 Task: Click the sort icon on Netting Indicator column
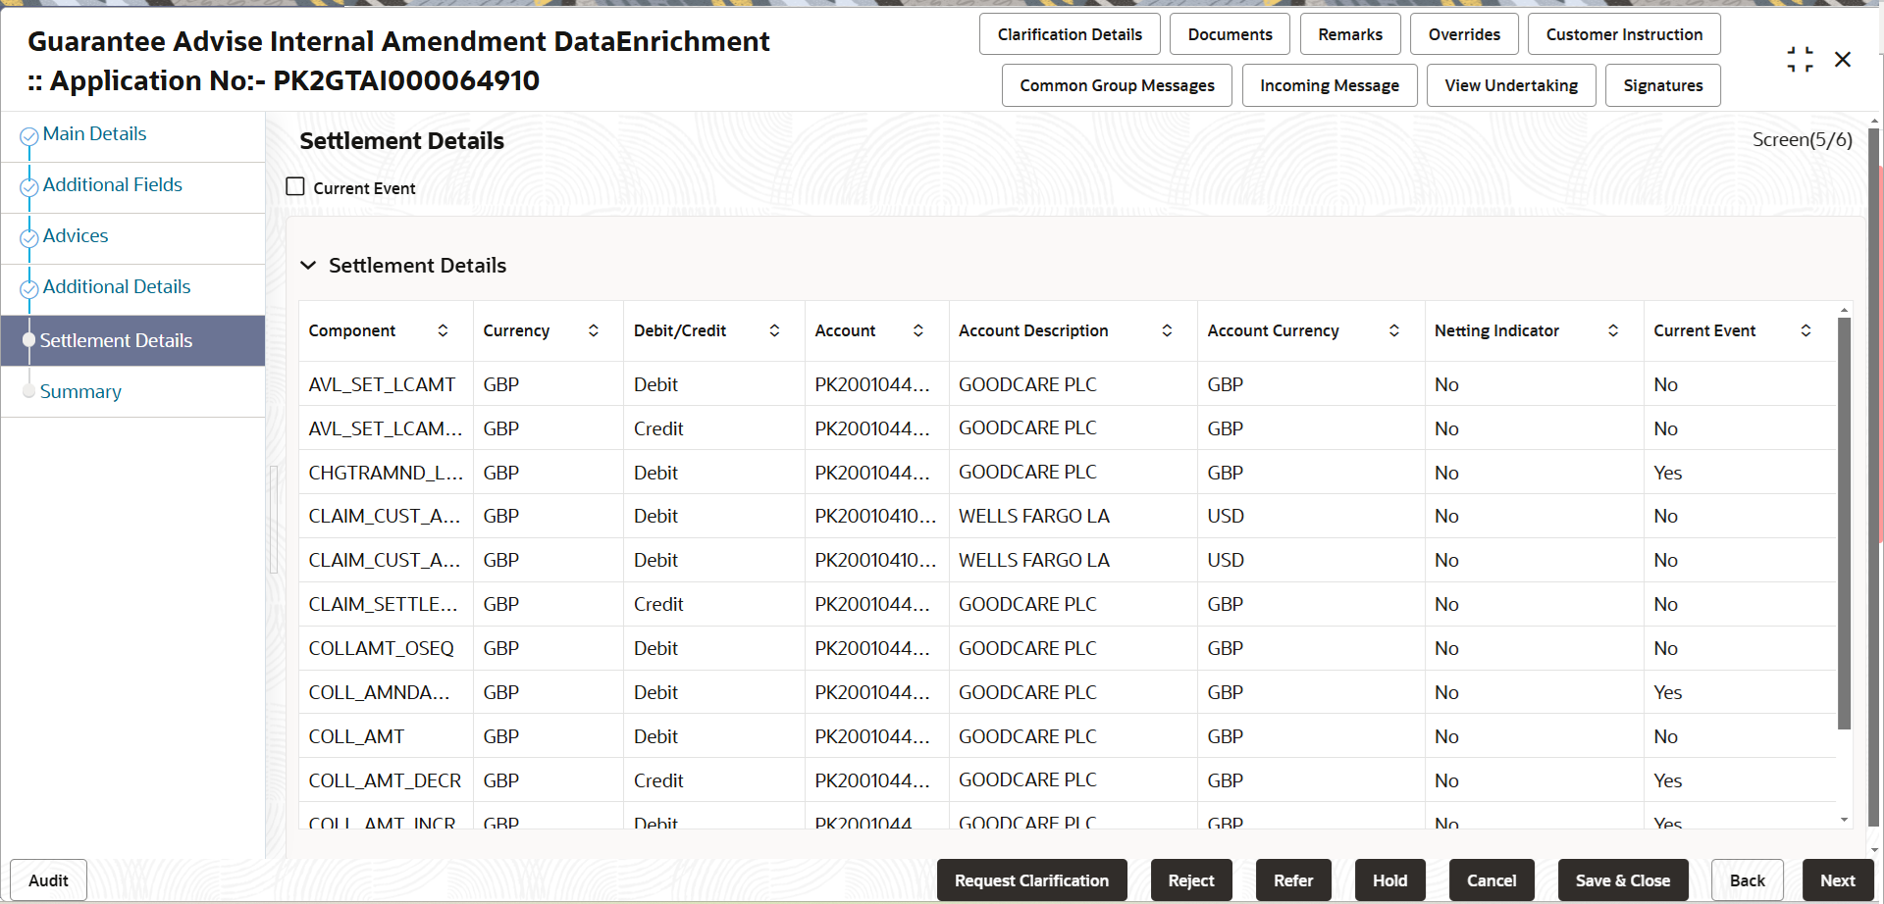tap(1613, 330)
